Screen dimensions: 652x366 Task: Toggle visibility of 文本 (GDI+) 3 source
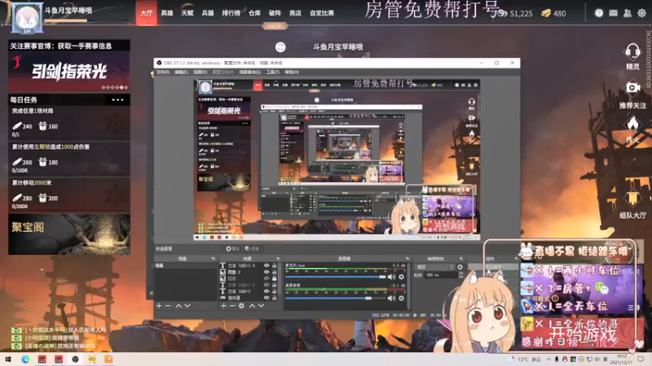pyautogui.click(x=267, y=266)
